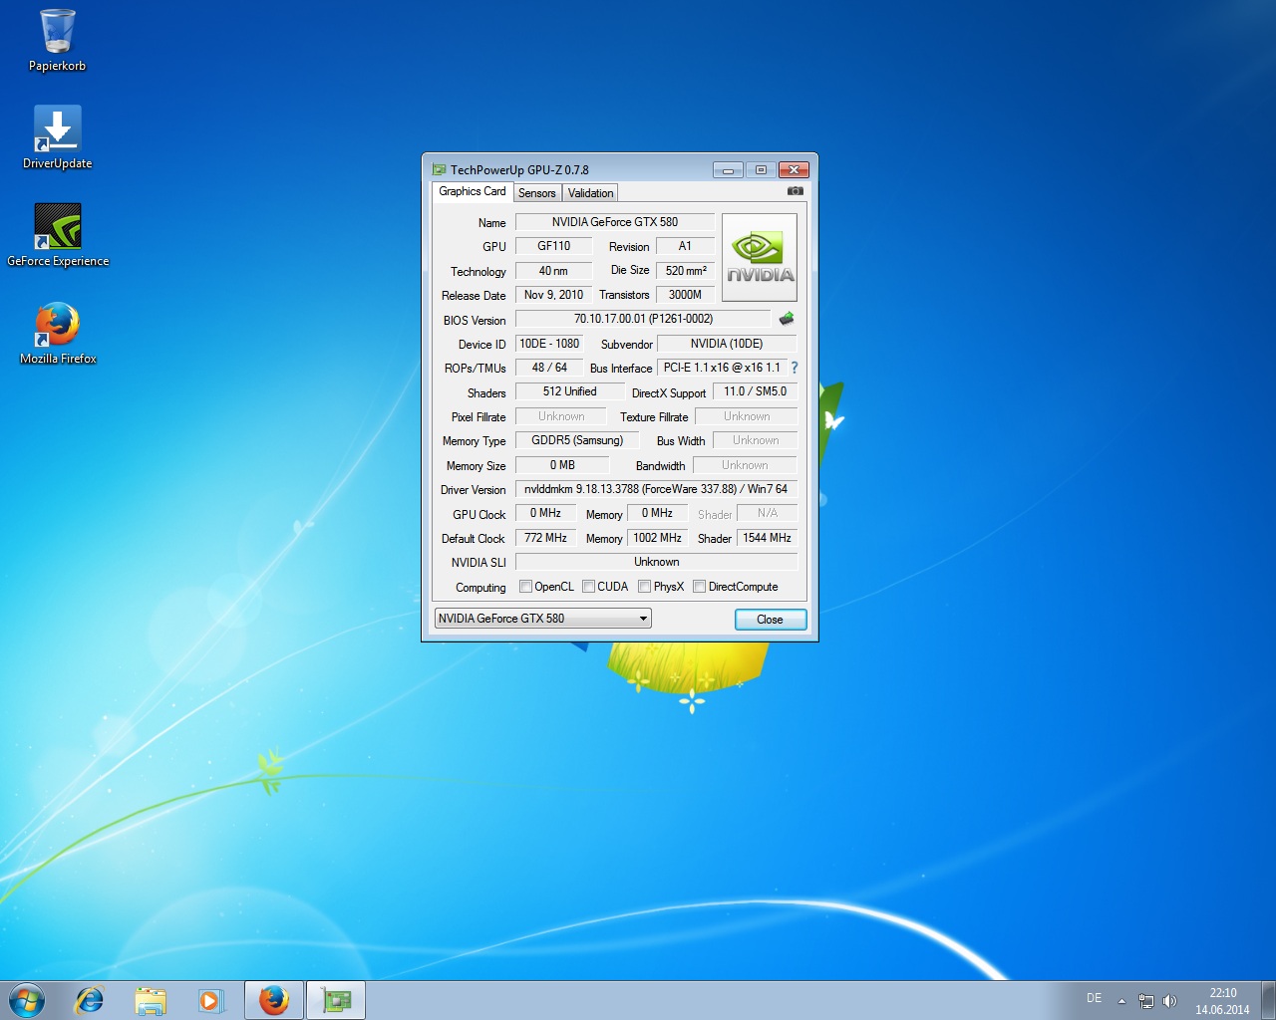
Task: Open Windows Media Player from taskbar
Action: (210, 1000)
